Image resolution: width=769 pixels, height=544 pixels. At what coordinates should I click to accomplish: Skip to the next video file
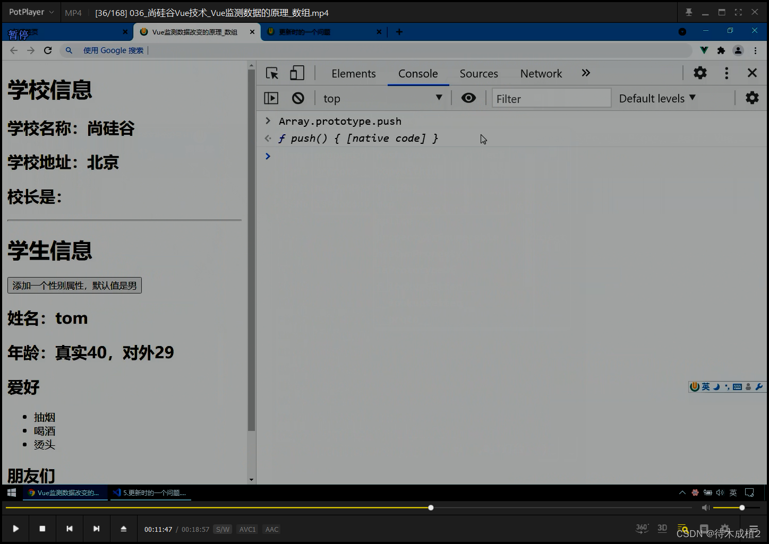click(96, 529)
